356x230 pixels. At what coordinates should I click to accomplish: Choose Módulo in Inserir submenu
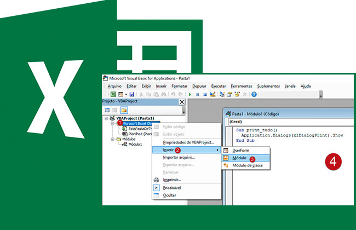[246, 158]
